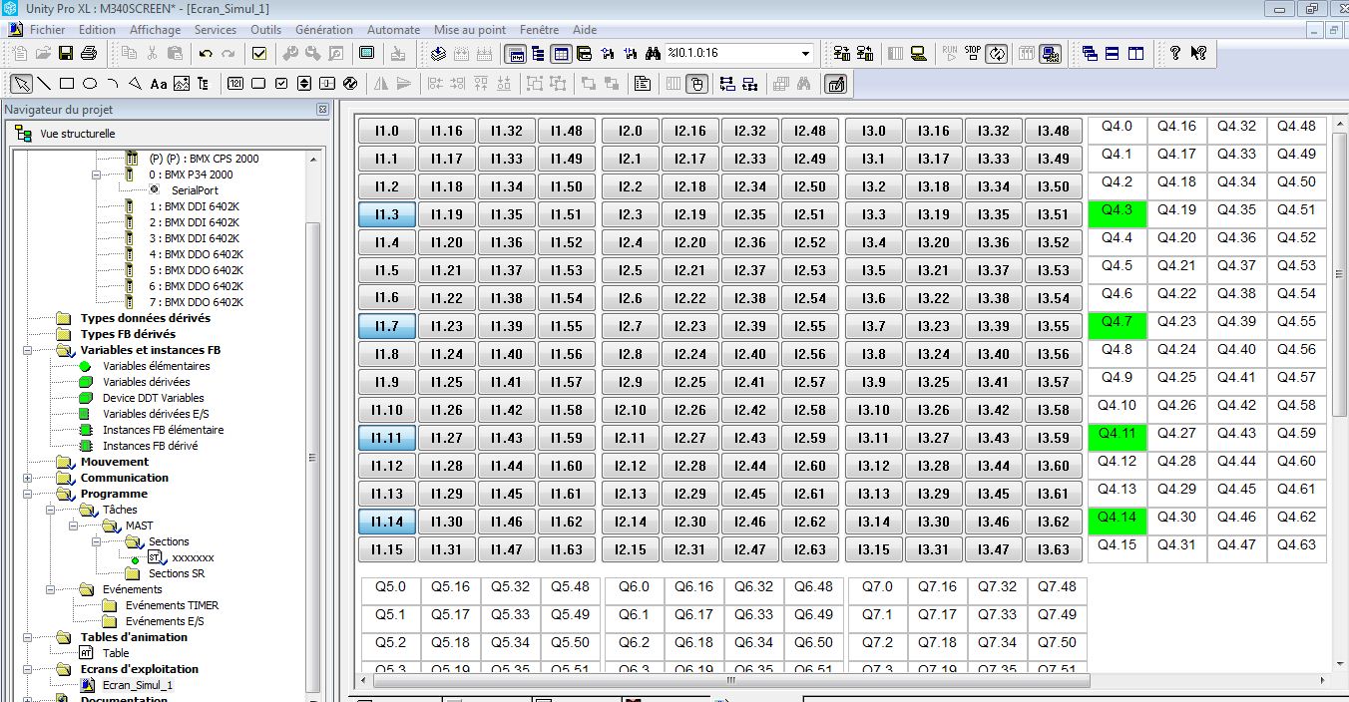This screenshot has height=702, width=1349.
Task: Toggle the I1.3 input button
Action: pyautogui.click(x=386, y=214)
